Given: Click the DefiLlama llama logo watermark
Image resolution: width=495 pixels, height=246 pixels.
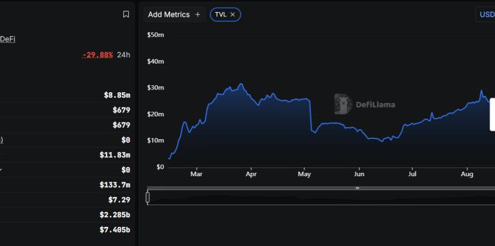Looking at the screenshot, I should pyautogui.click(x=343, y=104).
